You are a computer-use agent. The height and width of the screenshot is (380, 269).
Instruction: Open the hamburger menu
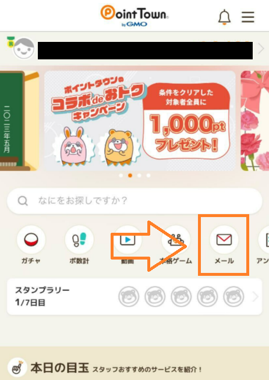248,17
